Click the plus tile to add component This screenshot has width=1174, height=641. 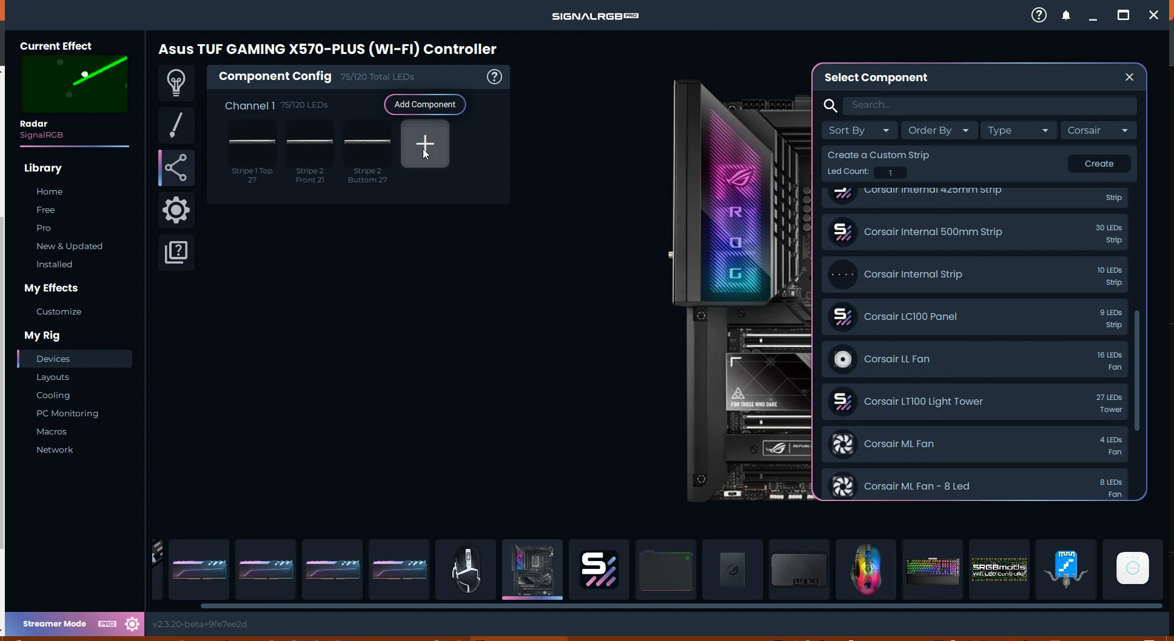[x=425, y=144]
